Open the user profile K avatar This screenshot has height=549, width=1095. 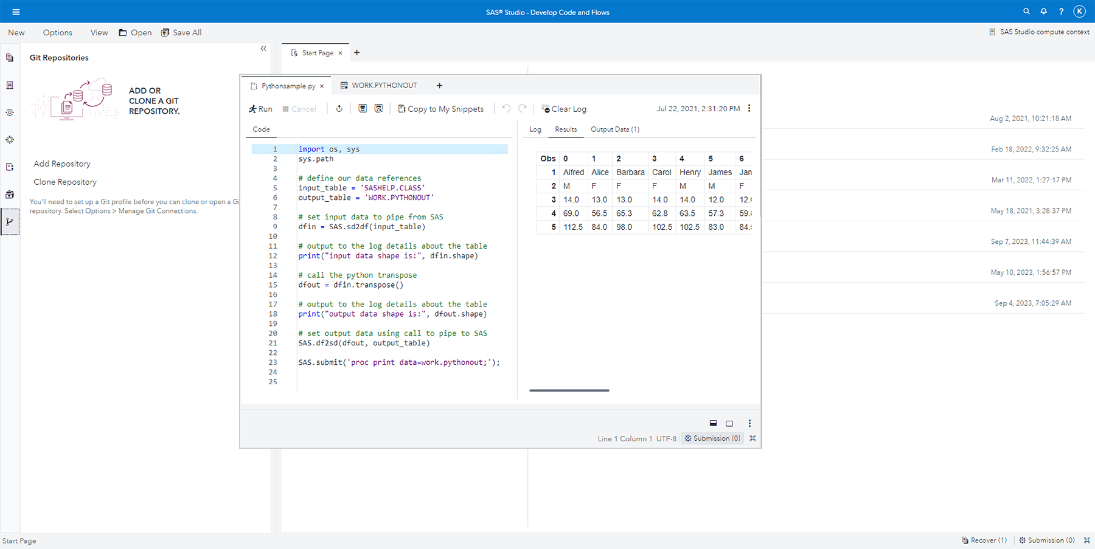[1080, 12]
